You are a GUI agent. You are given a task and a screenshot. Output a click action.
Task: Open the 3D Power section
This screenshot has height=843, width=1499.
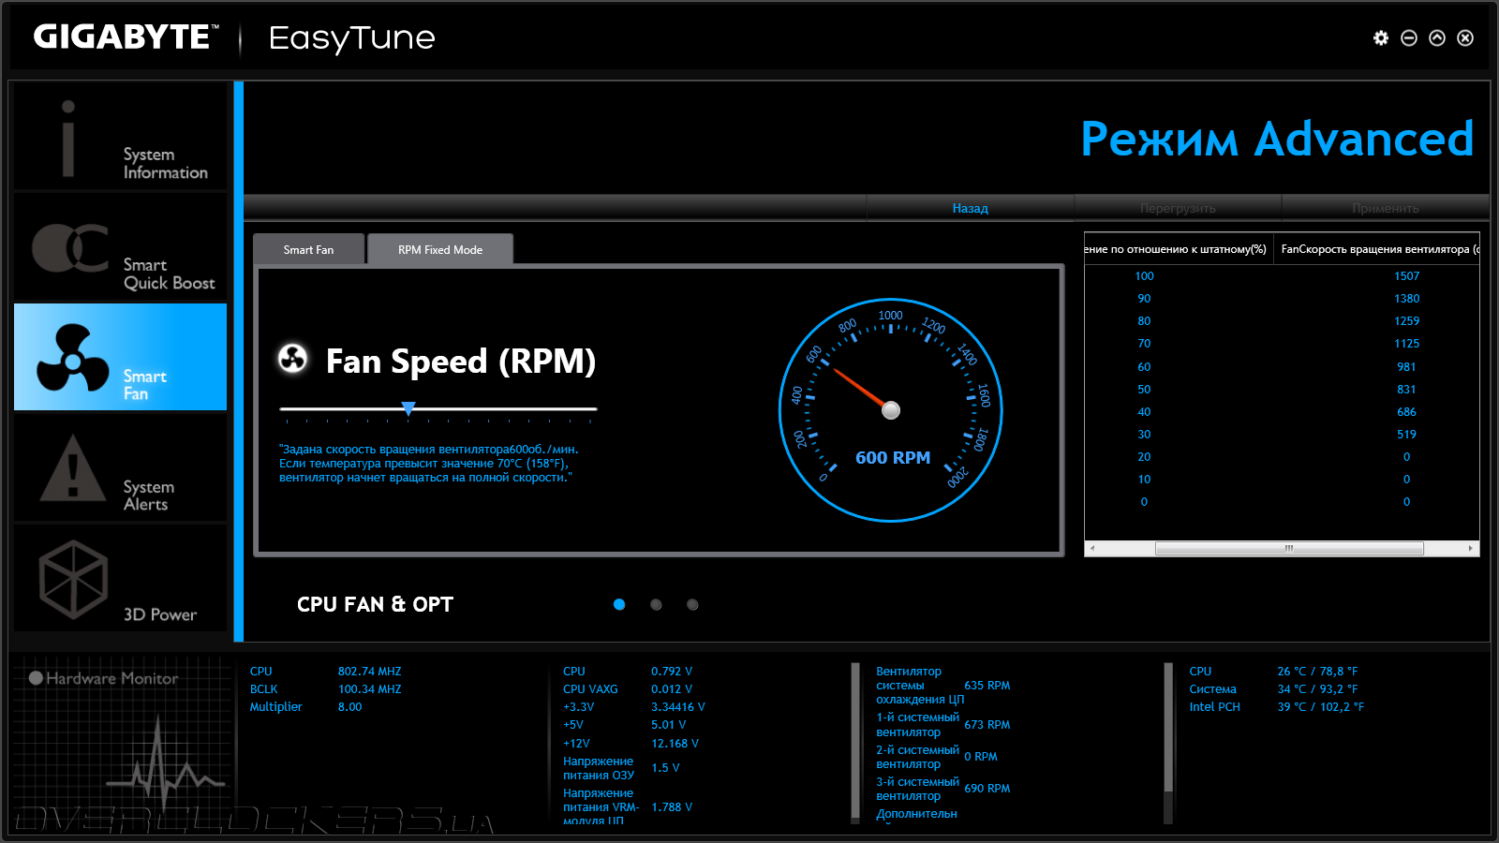[120, 578]
